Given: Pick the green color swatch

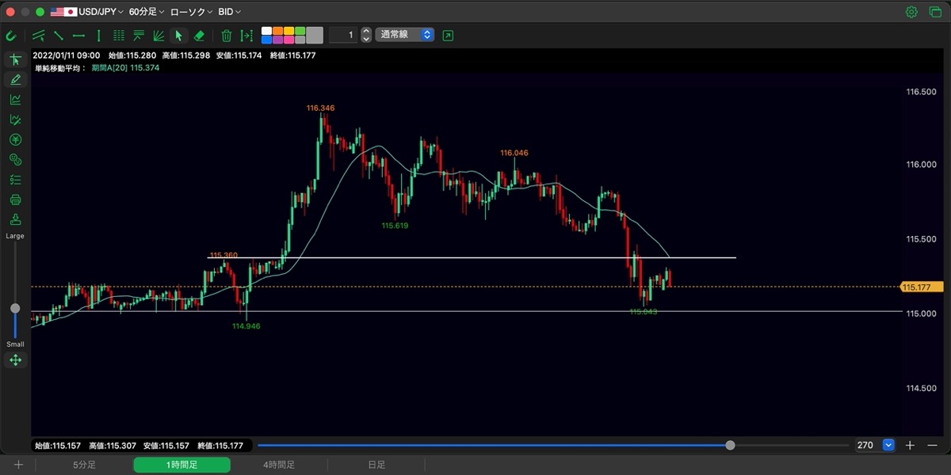Looking at the screenshot, I should coord(300,31).
